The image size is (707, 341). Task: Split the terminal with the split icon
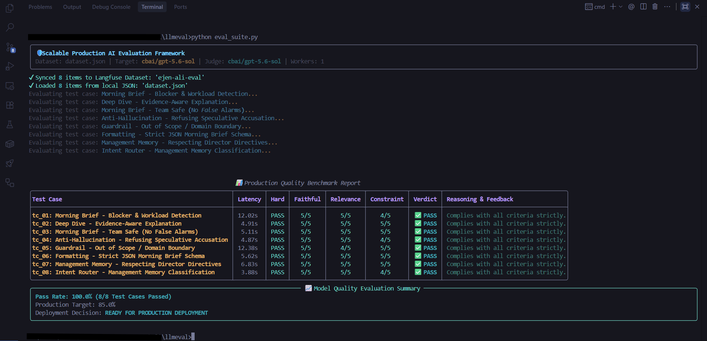(643, 7)
